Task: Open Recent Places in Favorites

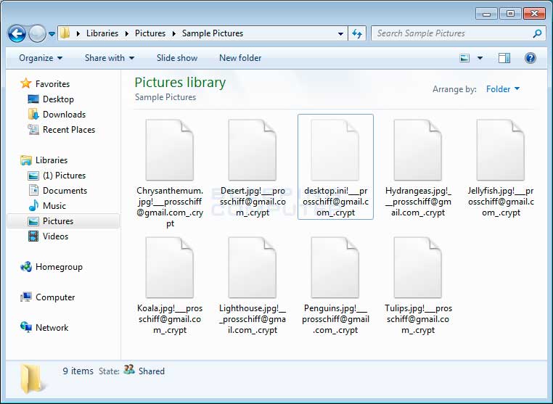Action: (x=69, y=130)
